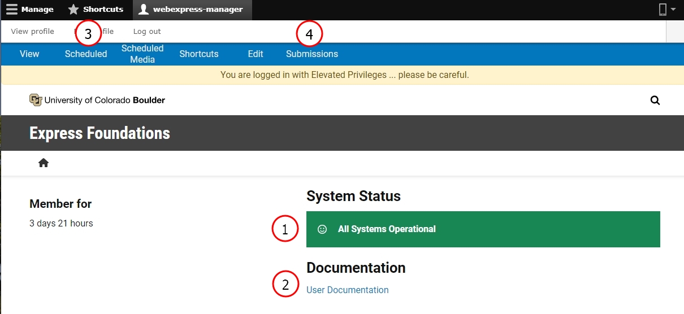The image size is (684, 314).
Task: Go to home via the house icon
Action: pos(44,163)
